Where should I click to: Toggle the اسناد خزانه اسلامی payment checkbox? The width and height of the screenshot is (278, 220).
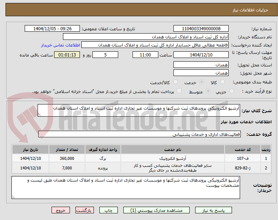pyautogui.click(x=179, y=91)
